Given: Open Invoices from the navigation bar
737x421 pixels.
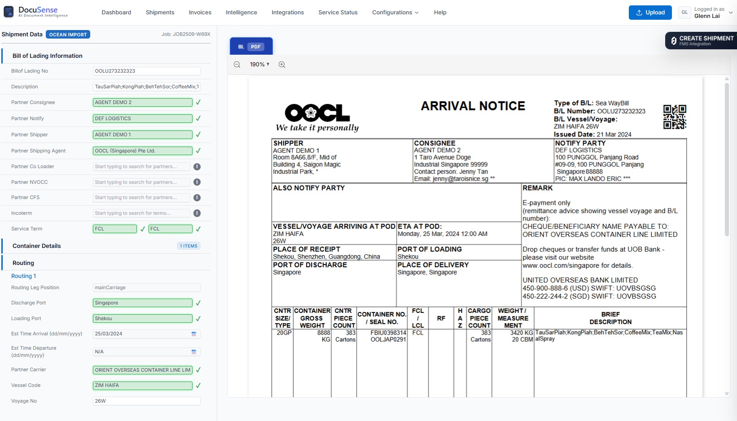Looking at the screenshot, I should tap(200, 13).
